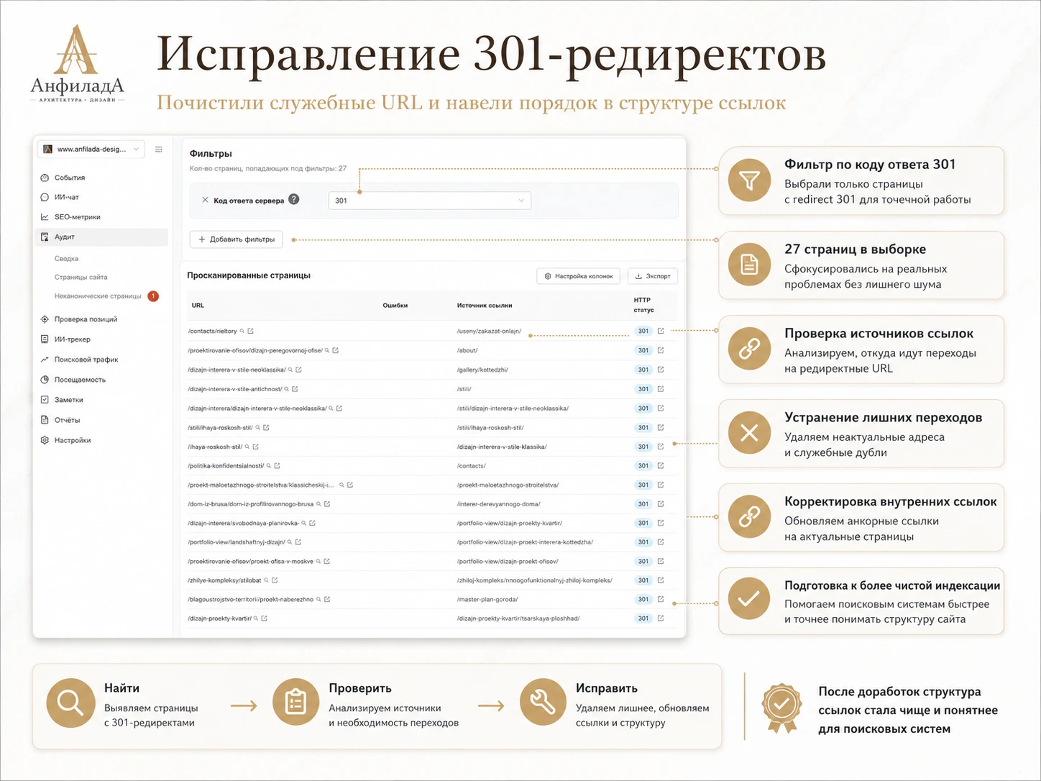Image resolution: width=1041 pixels, height=781 pixels.
Task: Expand the 301 response code dropdown
Action: click(430, 201)
